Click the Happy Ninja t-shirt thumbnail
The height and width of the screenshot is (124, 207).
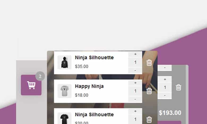coord(64,91)
